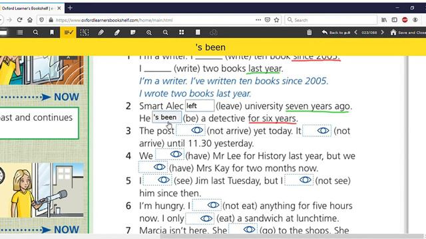Bookmark this page with the star
Screen dimensions: 426x239
pyautogui.click(x=277, y=20)
